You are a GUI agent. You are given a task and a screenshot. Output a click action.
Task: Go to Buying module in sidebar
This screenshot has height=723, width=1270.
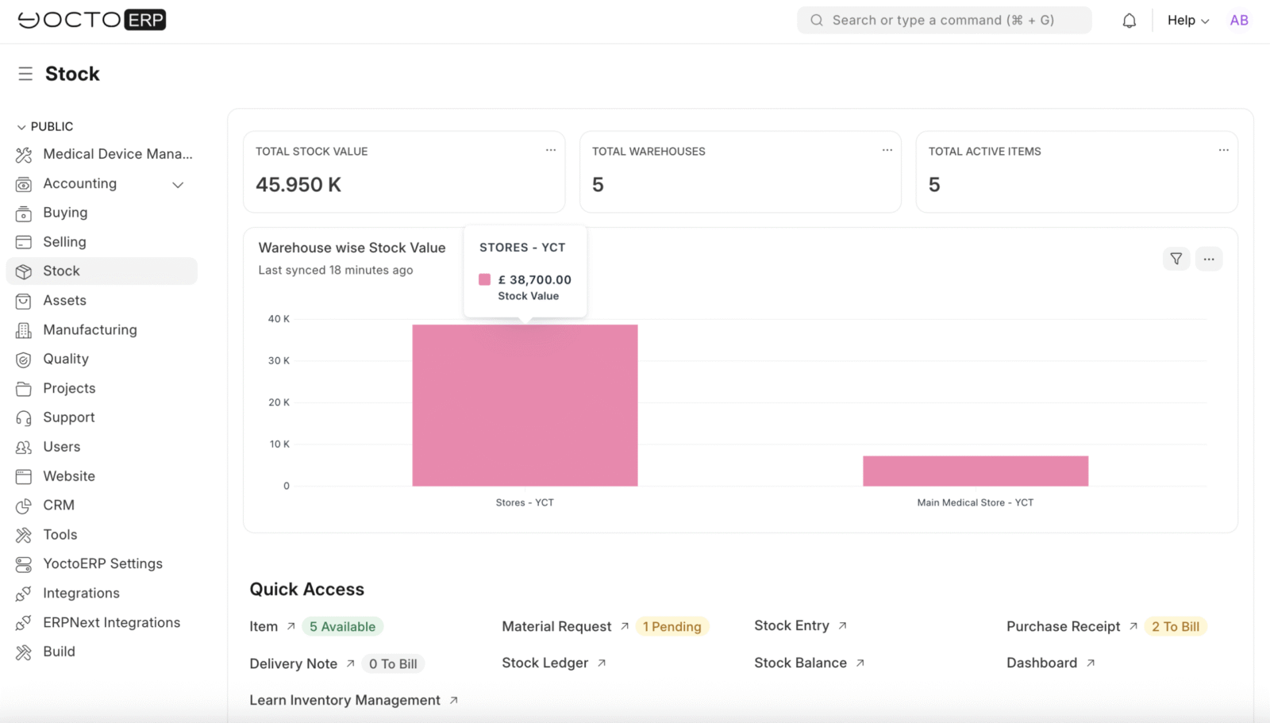[x=65, y=213]
